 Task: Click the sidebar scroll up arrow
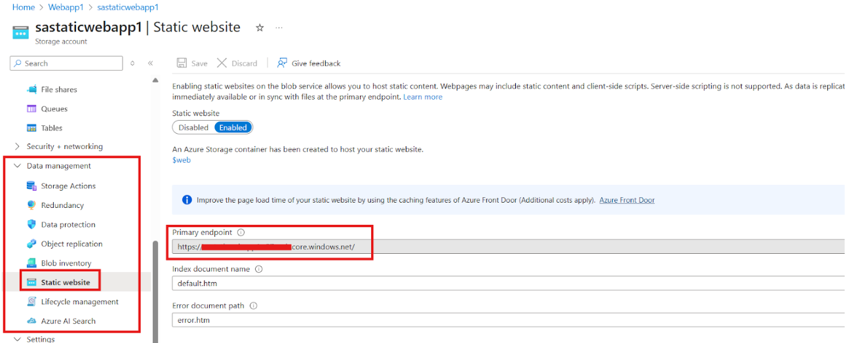coord(155,80)
